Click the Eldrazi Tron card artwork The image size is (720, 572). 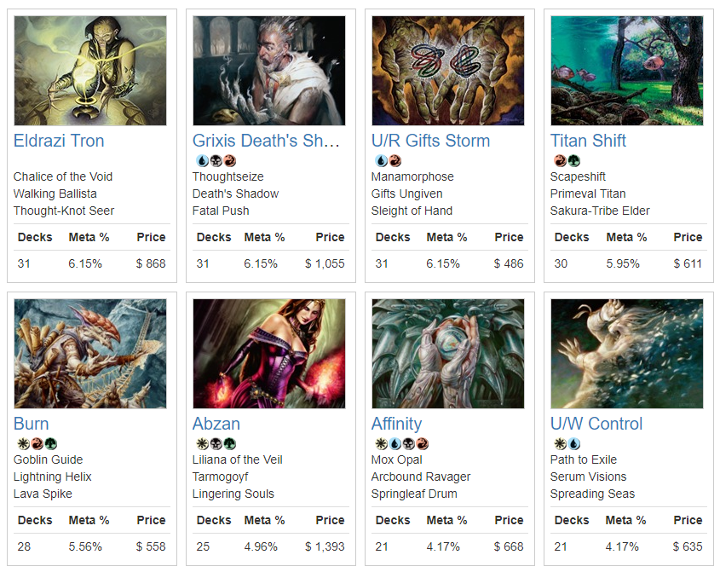(x=90, y=71)
